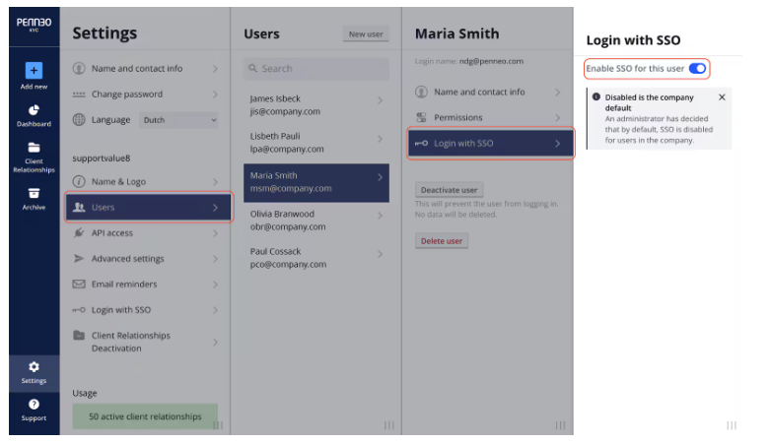Image resolution: width=770 pixels, height=443 pixels.
Task: Click the key icon beside Login with SSO in Settings list
Action: click(x=79, y=309)
